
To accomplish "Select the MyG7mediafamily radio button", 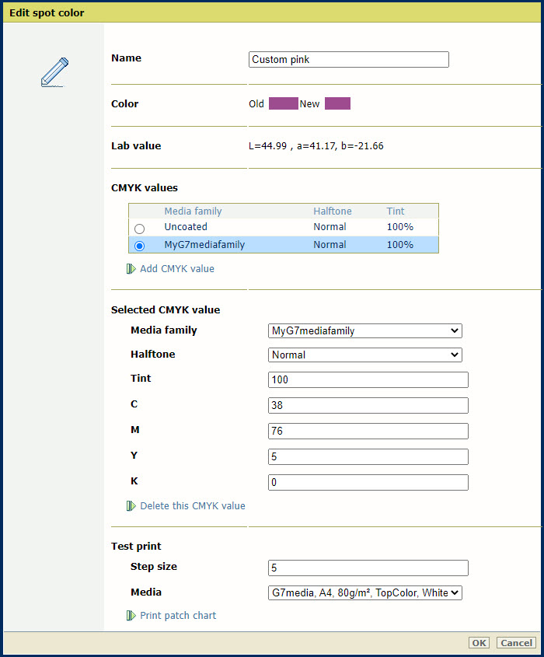I will point(140,246).
